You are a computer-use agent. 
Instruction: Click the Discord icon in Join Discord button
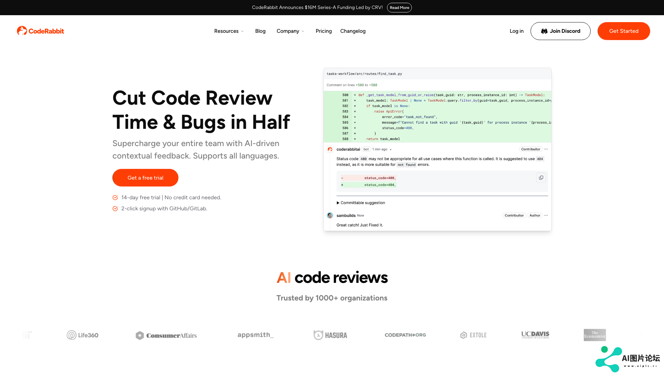click(544, 31)
